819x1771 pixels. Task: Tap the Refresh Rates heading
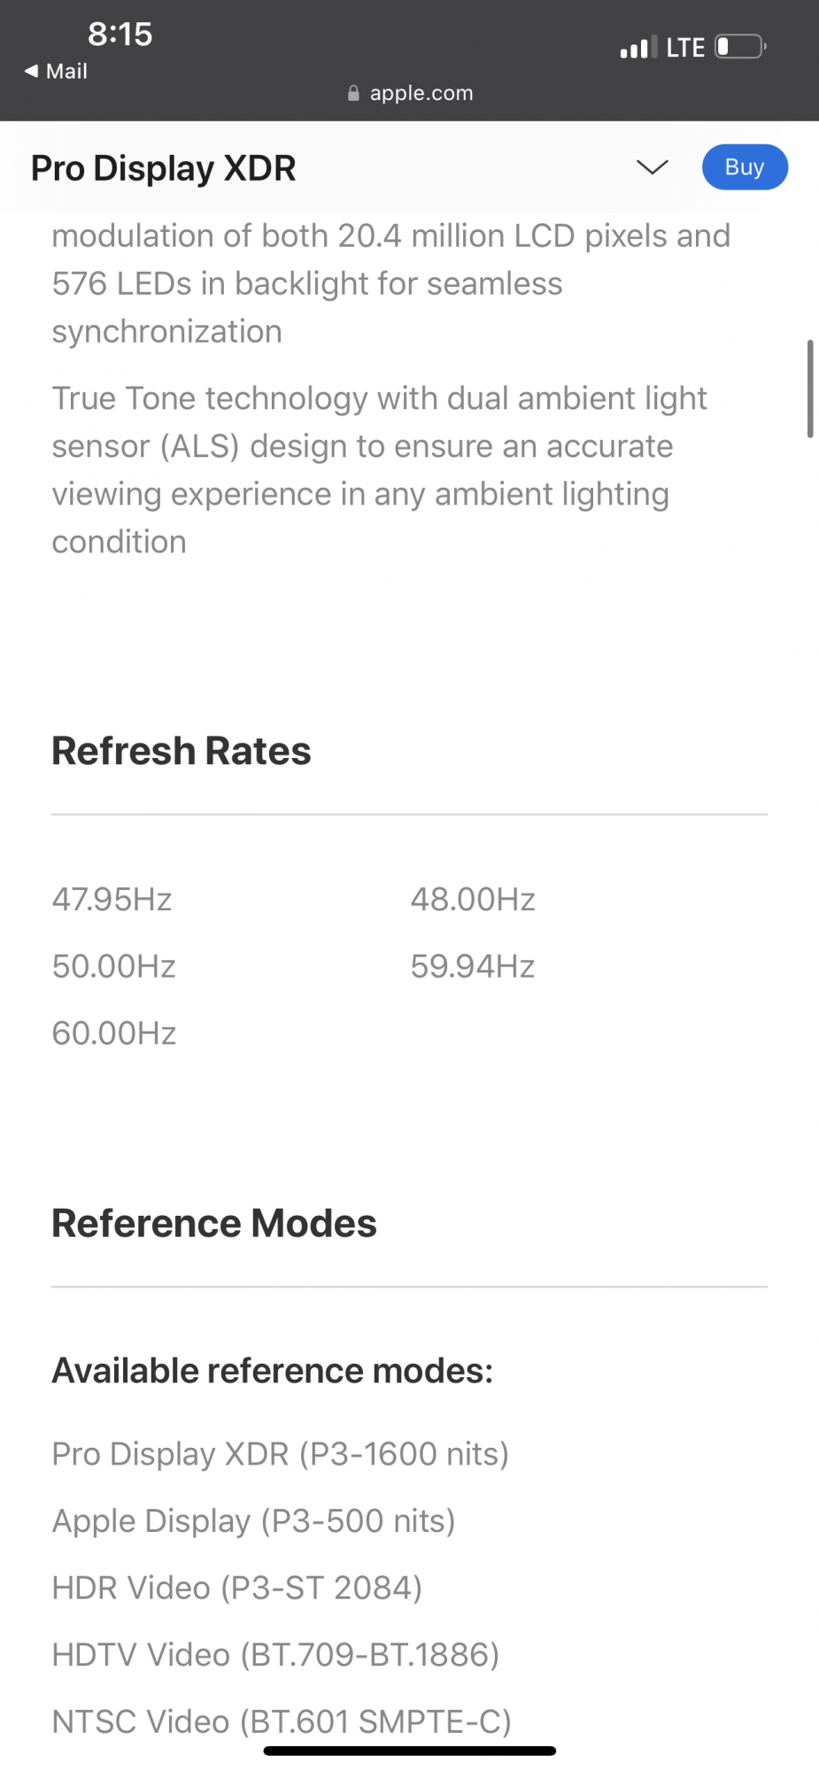click(x=182, y=751)
